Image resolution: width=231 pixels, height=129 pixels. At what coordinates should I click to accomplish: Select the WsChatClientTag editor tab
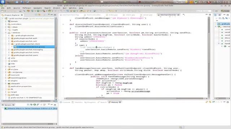[70, 15]
